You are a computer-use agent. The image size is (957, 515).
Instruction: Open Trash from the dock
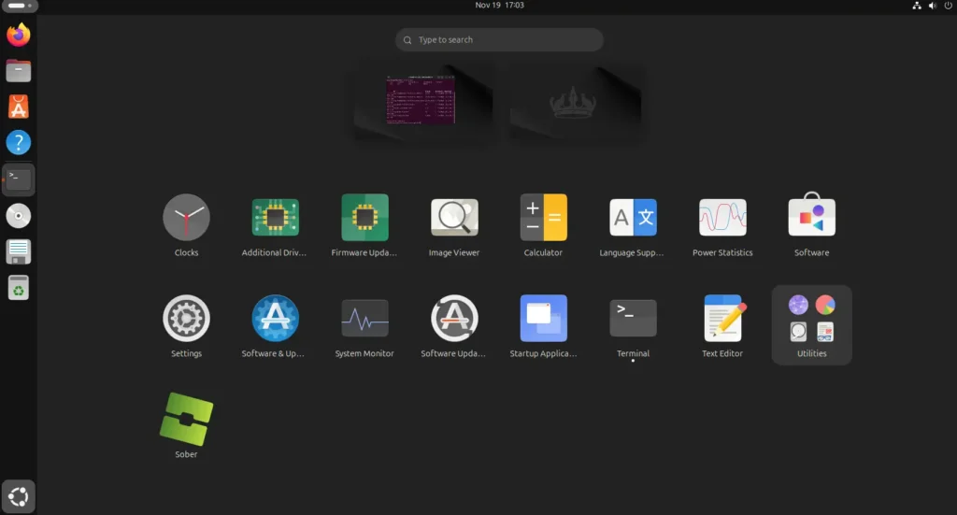pos(19,287)
